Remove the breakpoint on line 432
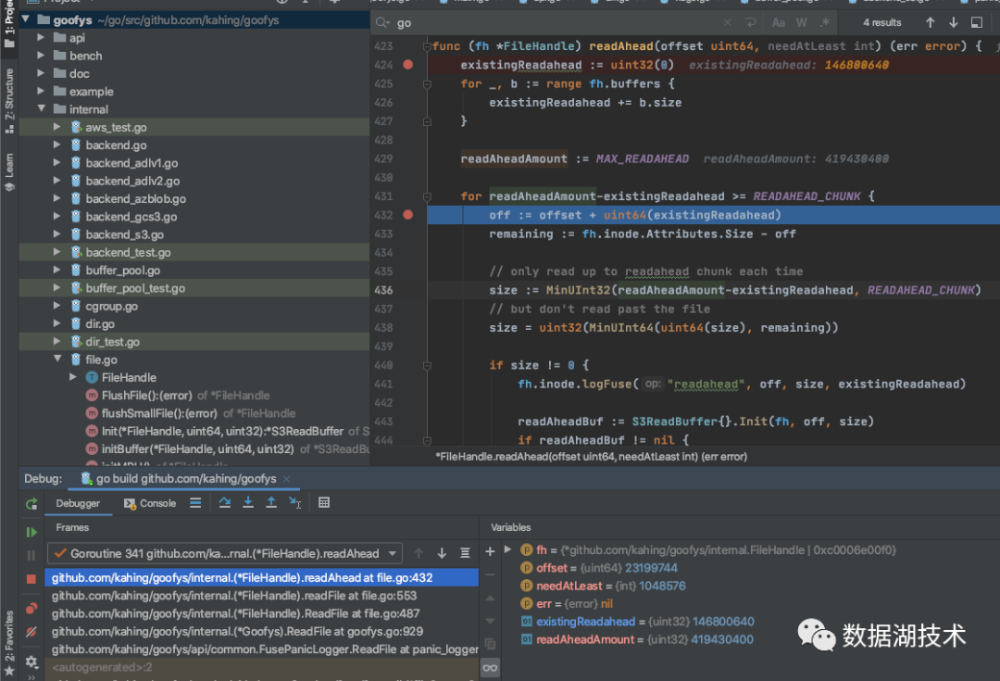The width and height of the screenshot is (1000, 681). (x=408, y=215)
